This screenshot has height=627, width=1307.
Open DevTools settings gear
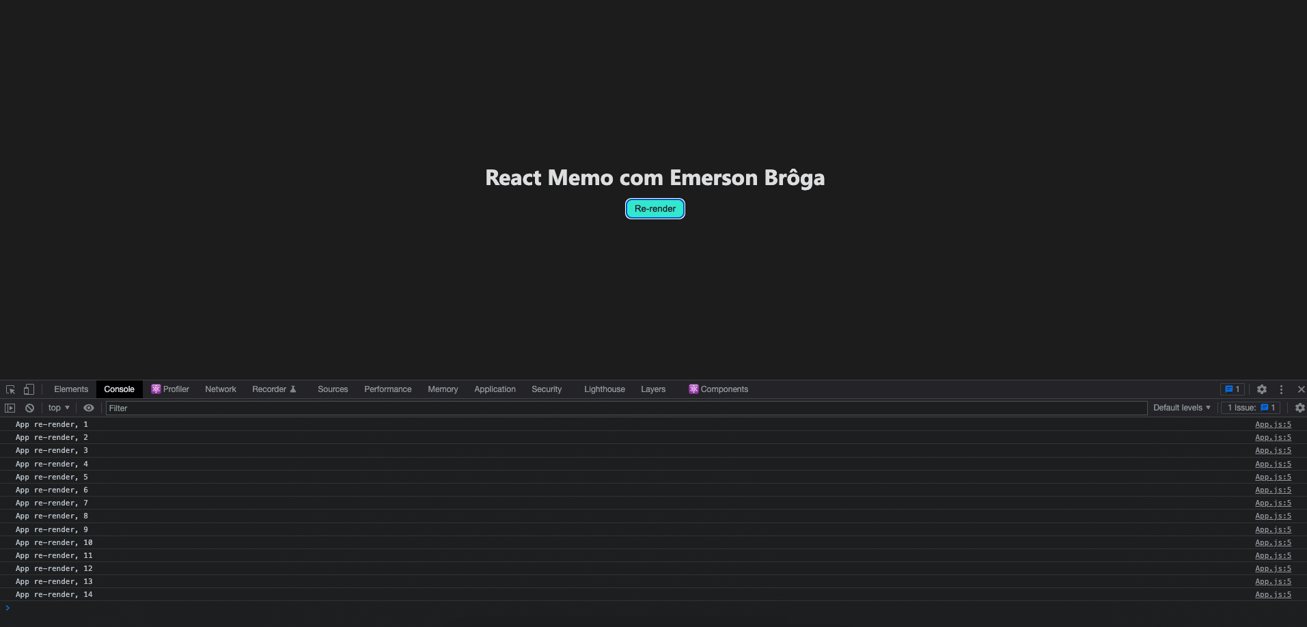pos(1261,389)
